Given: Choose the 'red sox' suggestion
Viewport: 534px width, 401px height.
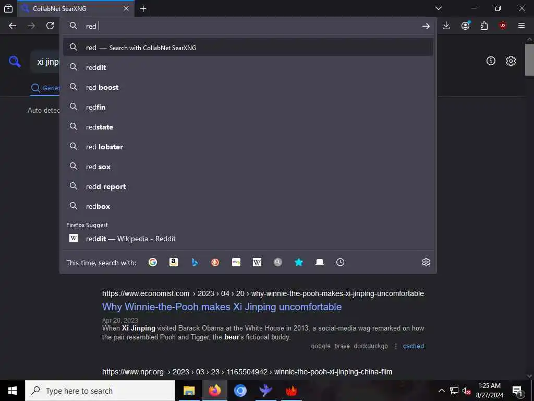Looking at the screenshot, I should click(248, 167).
